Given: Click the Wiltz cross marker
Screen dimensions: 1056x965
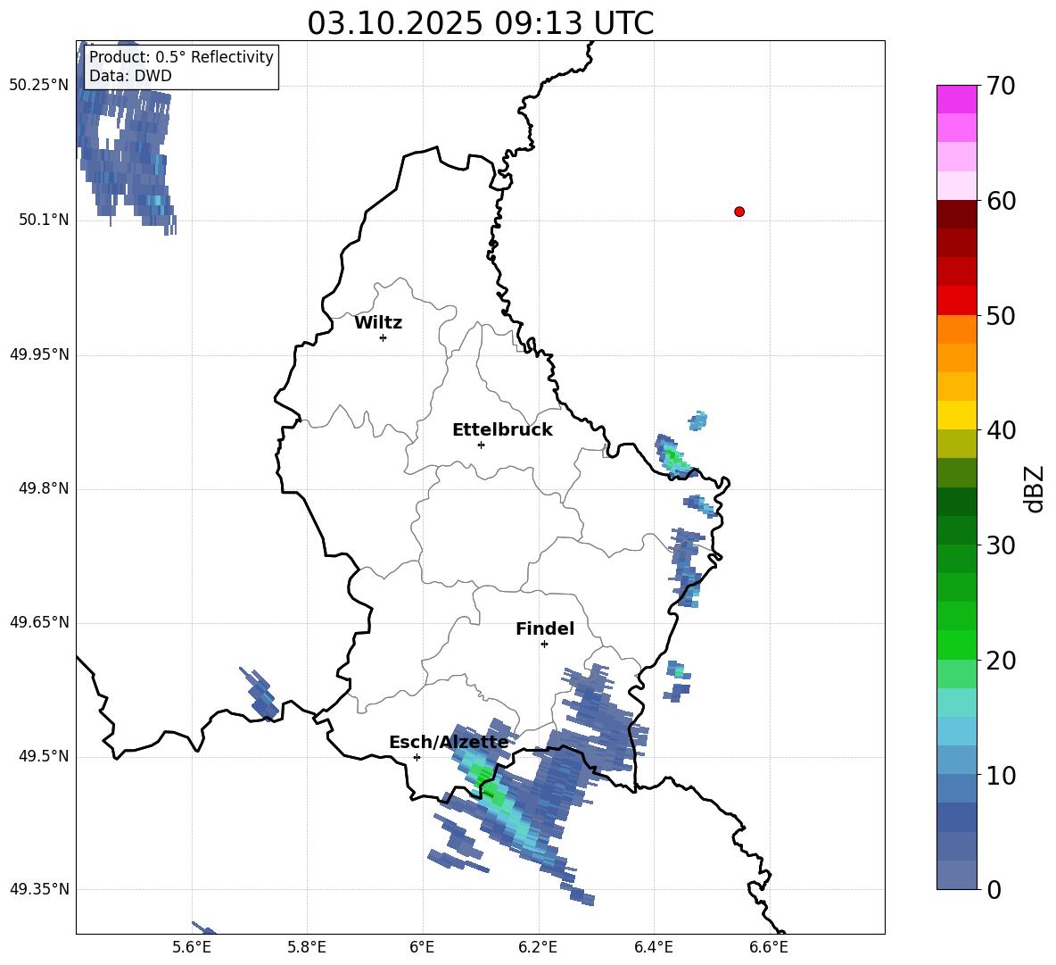Looking at the screenshot, I should [x=383, y=337].
